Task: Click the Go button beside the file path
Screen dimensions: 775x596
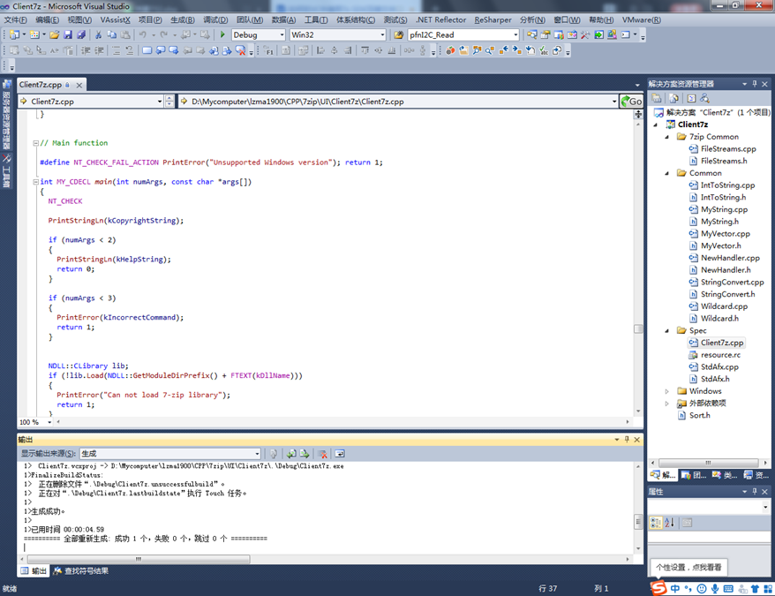Action: [632, 101]
